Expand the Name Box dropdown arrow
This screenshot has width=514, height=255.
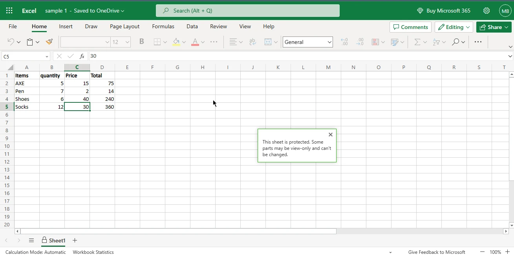pos(47,56)
